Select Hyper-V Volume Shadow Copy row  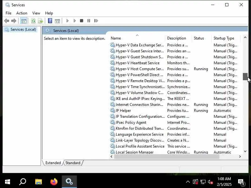(175, 93)
